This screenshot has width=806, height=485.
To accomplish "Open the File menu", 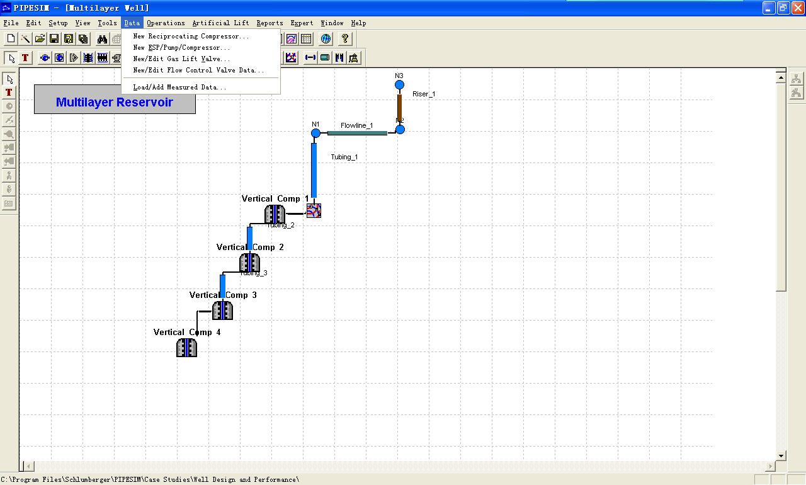I will tap(11, 23).
